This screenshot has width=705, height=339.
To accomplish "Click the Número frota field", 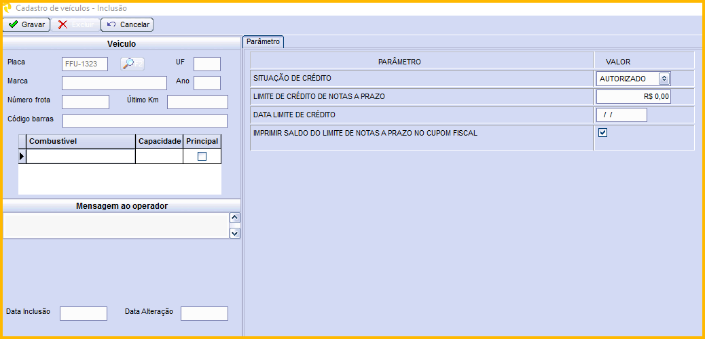I will [86, 102].
